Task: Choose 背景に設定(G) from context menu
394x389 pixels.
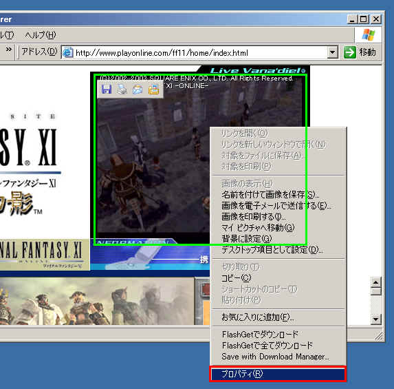Action: [x=278, y=238]
